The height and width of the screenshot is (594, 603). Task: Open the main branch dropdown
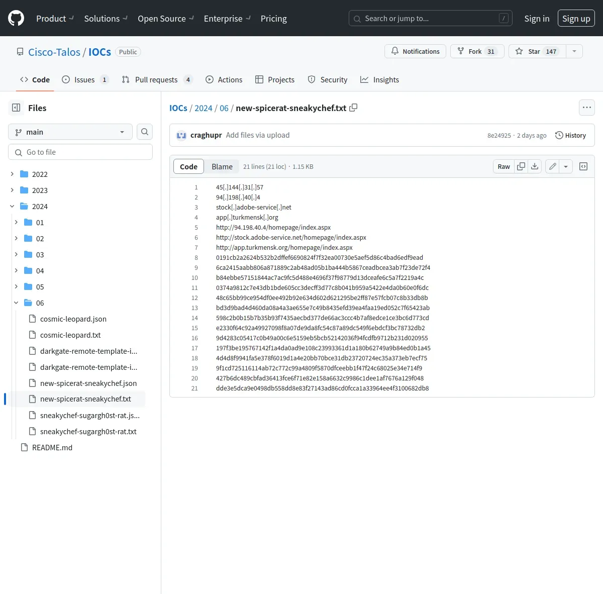pos(70,132)
